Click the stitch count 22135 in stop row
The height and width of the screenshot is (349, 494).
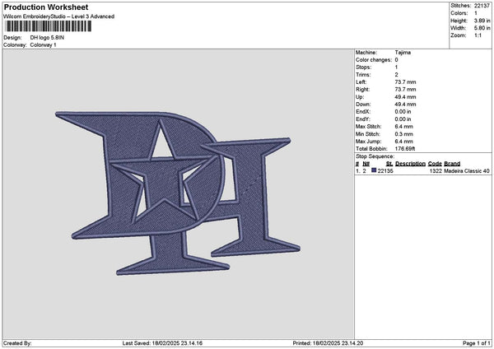(x=385, y=171)
